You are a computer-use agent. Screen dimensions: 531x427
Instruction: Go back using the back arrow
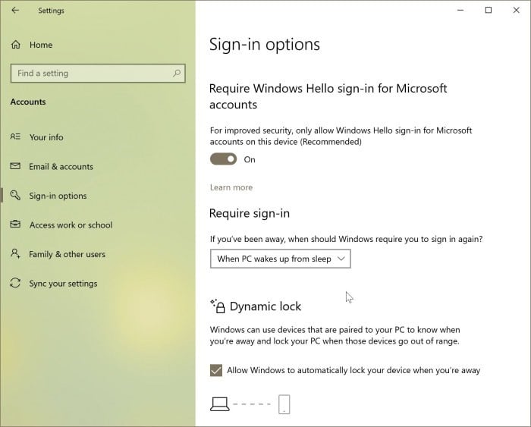(x=15, y=11)
